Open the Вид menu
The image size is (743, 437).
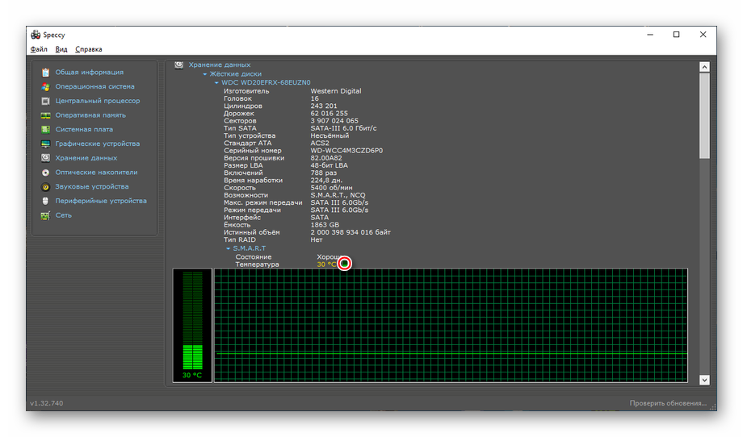61,49
